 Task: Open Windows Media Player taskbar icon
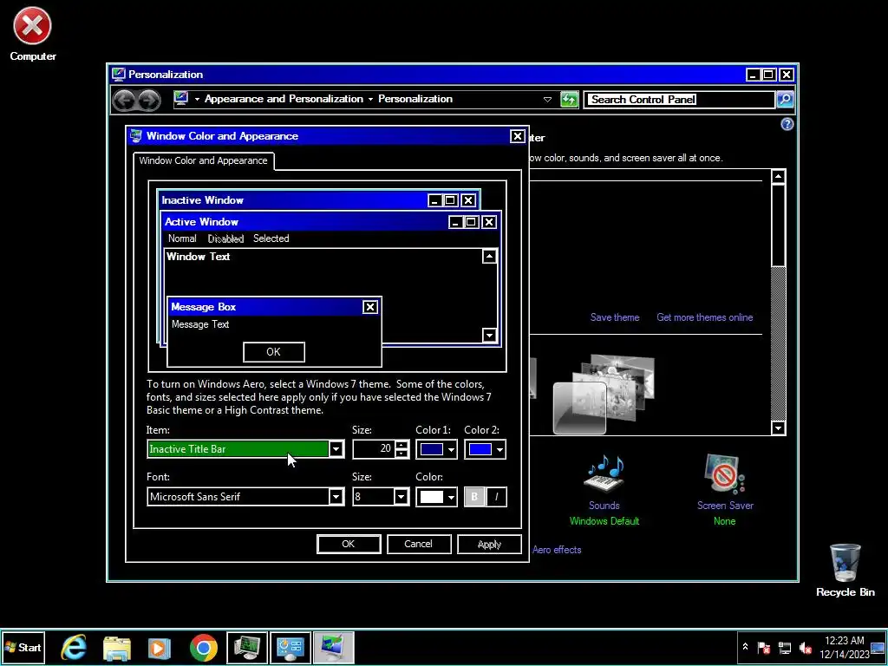point(160,647)
